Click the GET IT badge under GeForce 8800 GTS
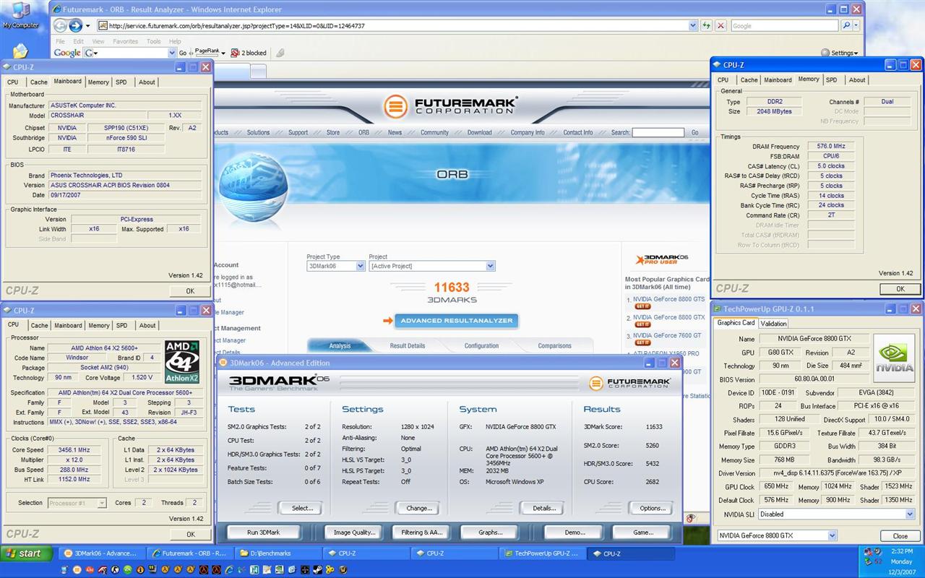Screen dimensions: 925x578 tap(642, 306)
